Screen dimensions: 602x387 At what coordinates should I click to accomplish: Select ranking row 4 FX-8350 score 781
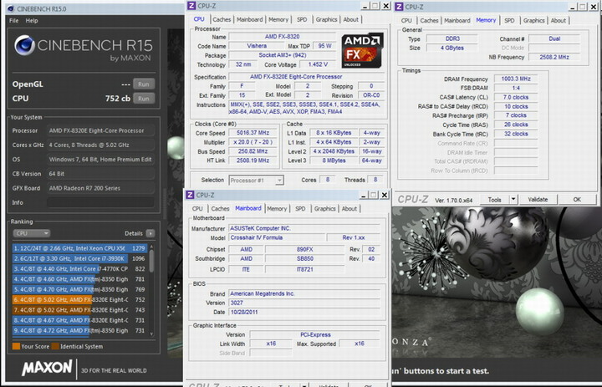point(79,279)
